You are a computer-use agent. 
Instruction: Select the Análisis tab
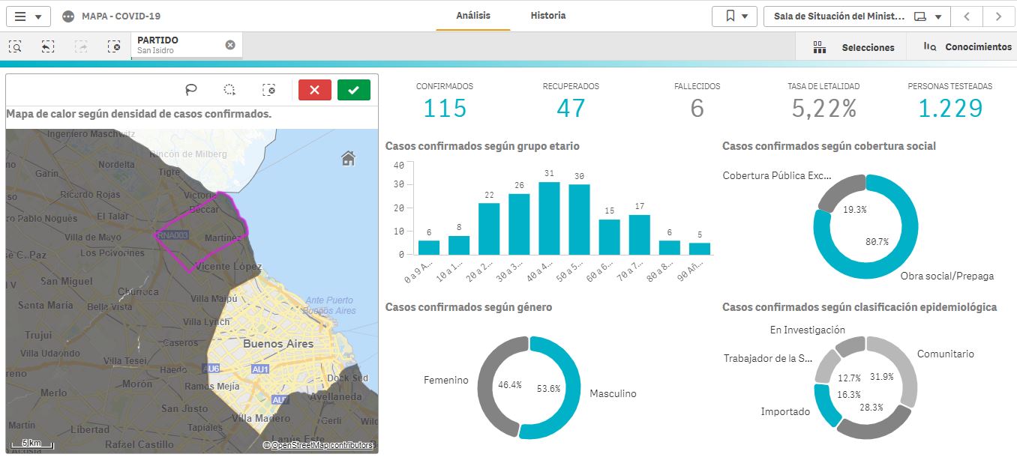pyautogui.click(x=473, y=16)
